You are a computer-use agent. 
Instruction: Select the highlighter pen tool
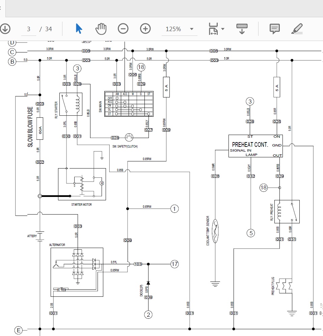click(x=297, y=29)
